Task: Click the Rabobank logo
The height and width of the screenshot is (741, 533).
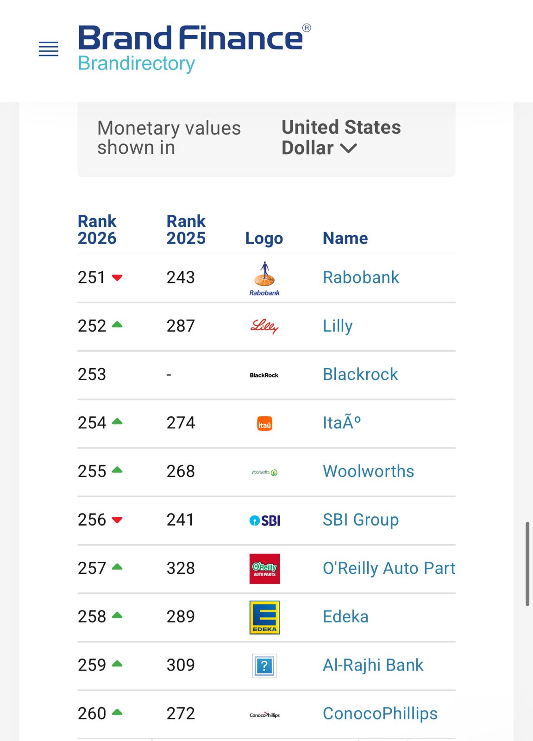Action: (x=264, y=278)
